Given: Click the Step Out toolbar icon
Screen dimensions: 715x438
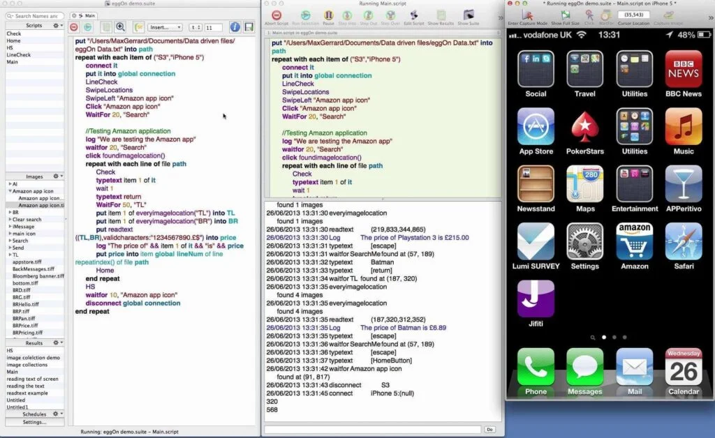Looking at the screenshot, I should 368,17.
